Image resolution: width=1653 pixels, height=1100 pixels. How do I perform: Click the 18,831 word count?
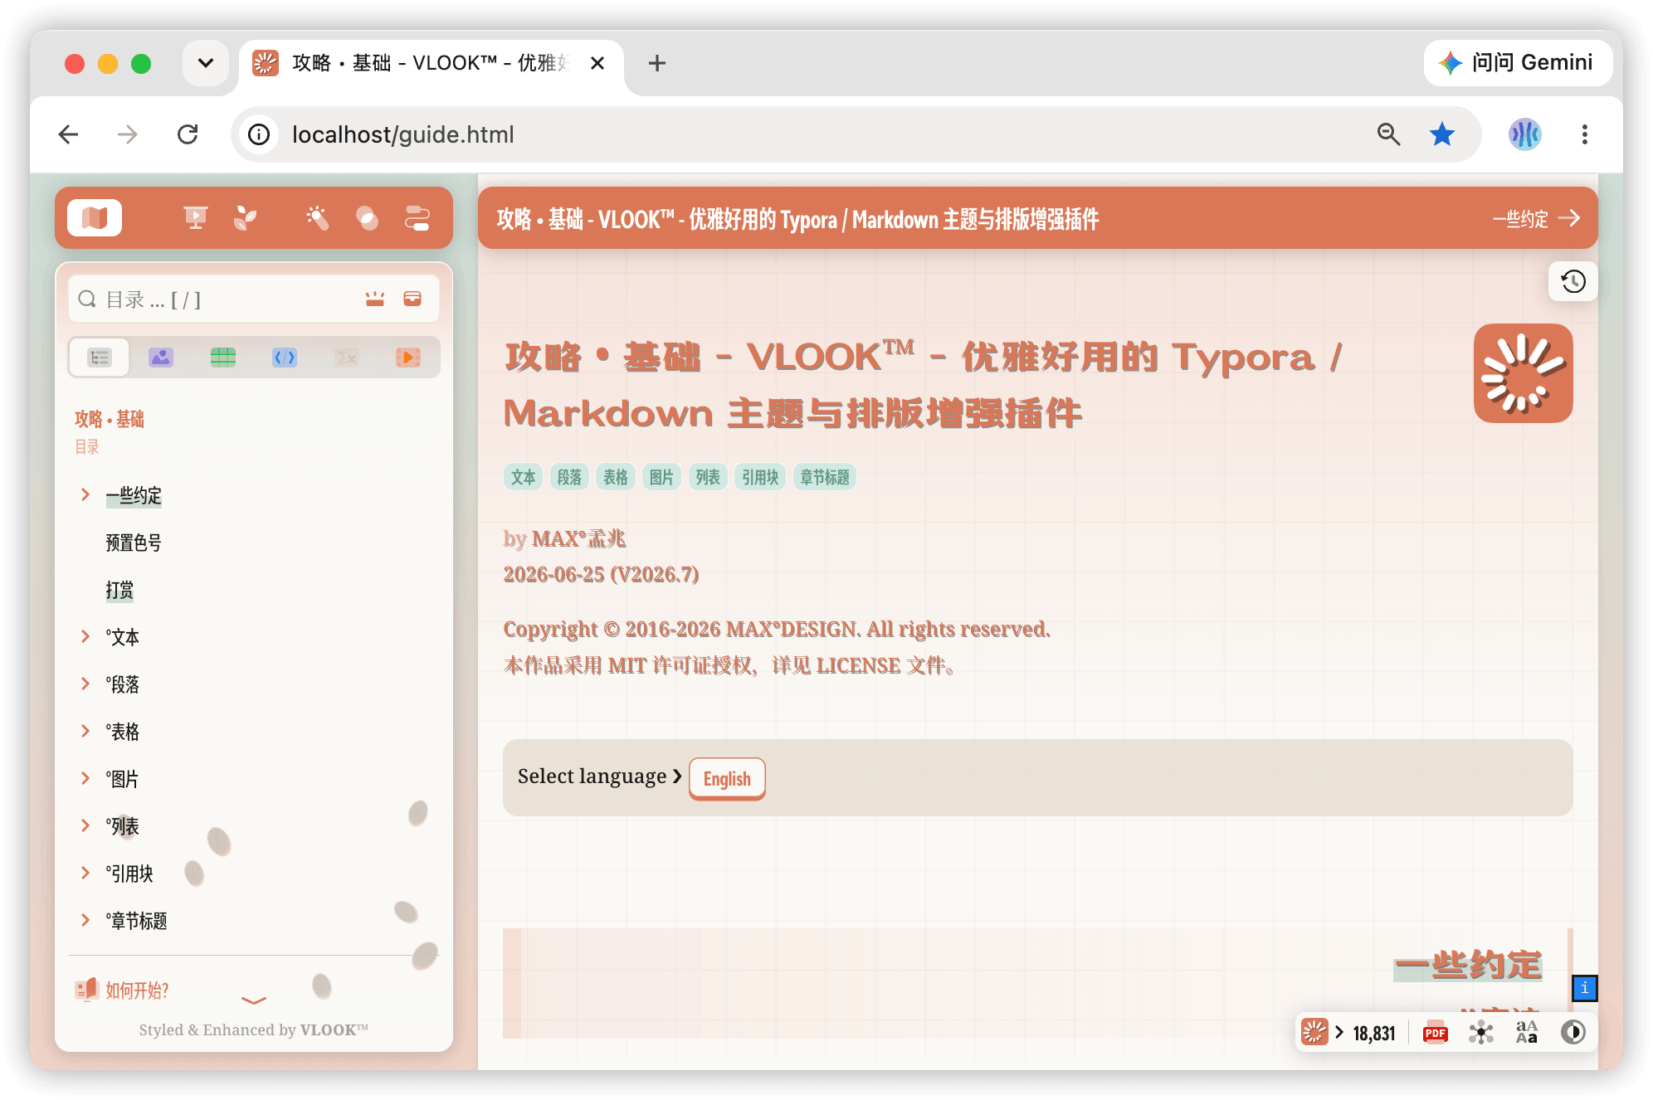tap(1374, 1033)
